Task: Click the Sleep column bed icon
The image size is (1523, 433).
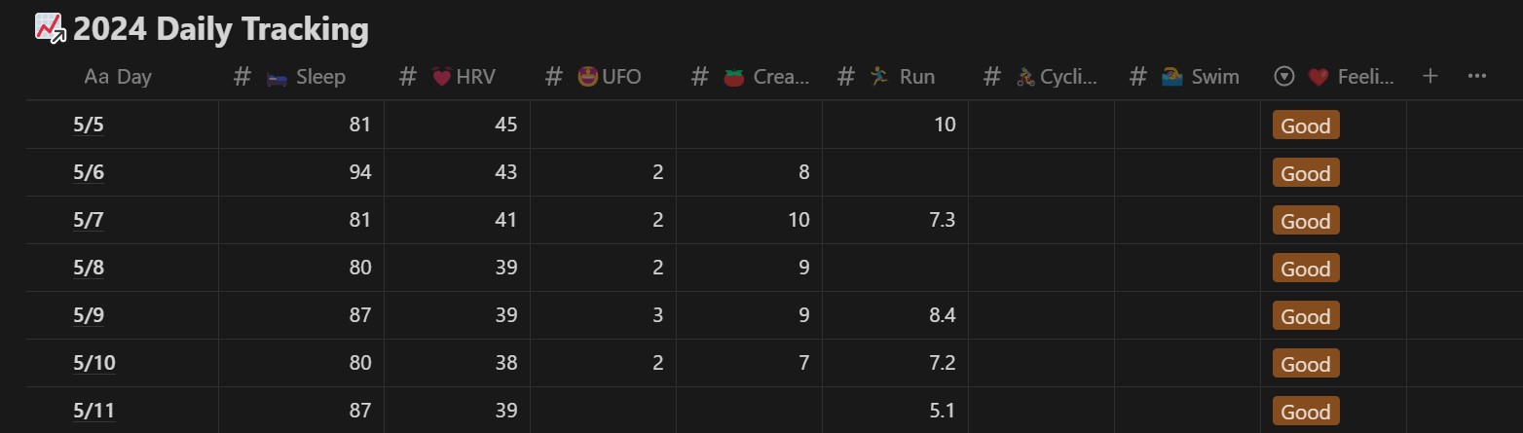Action: click(x=277, y=77)
